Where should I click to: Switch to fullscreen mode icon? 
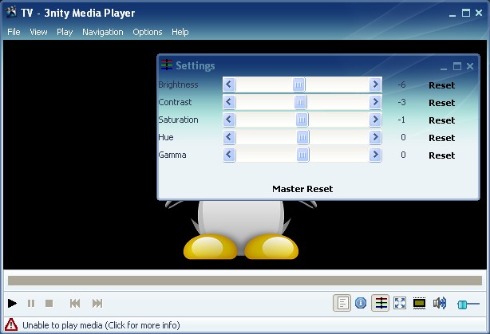400,303
